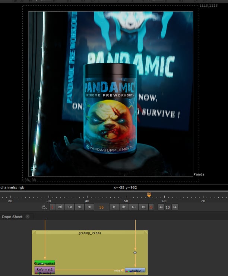Click frame 70 on the timeline ruler
The image size is (228, 276).
tap(203, 201)
